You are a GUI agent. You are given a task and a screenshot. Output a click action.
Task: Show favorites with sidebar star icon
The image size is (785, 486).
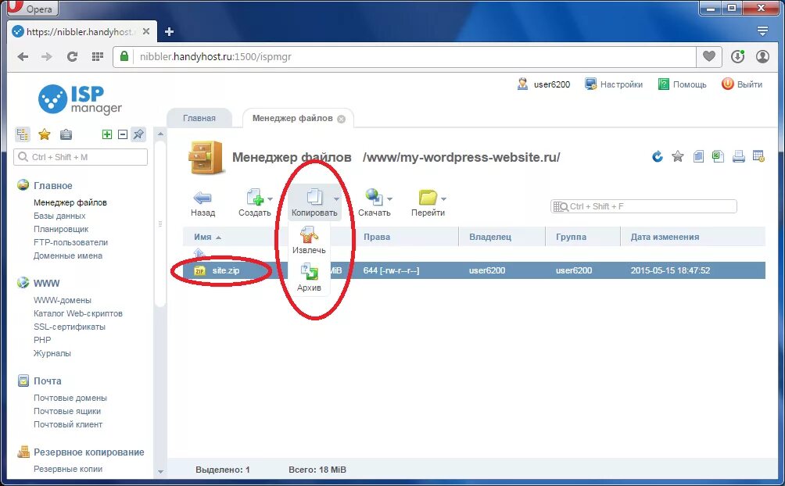(45, 134)
